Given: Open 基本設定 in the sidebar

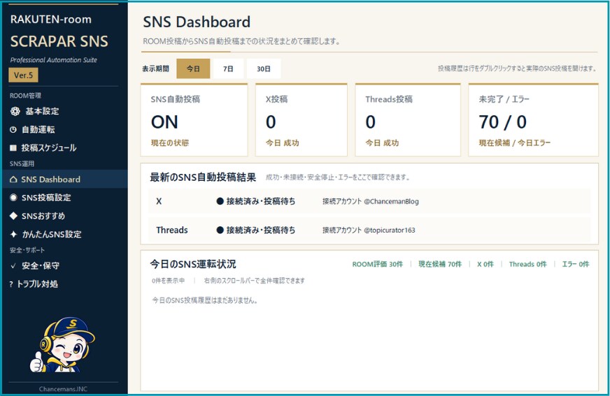Looking at the screenshot, I should pos(64,112).
